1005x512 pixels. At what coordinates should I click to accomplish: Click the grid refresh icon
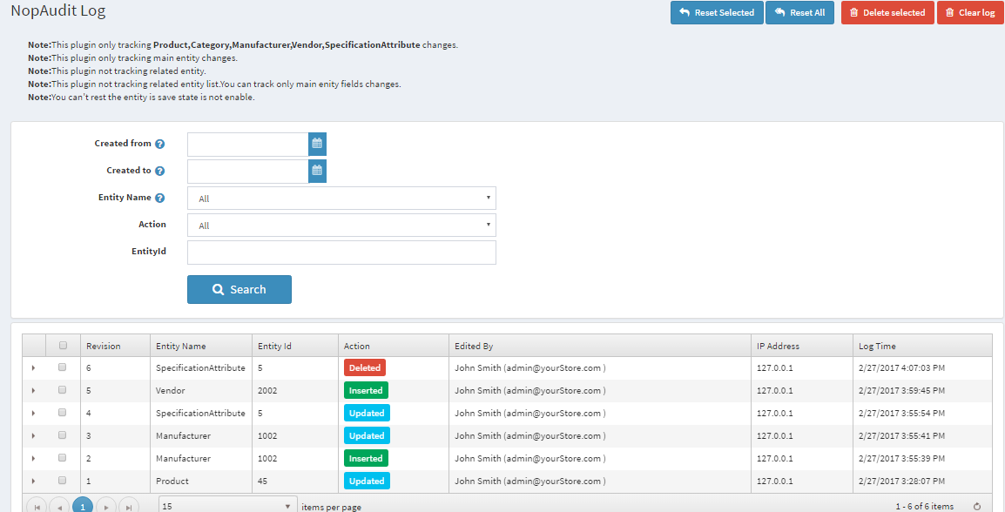point(977,506)
